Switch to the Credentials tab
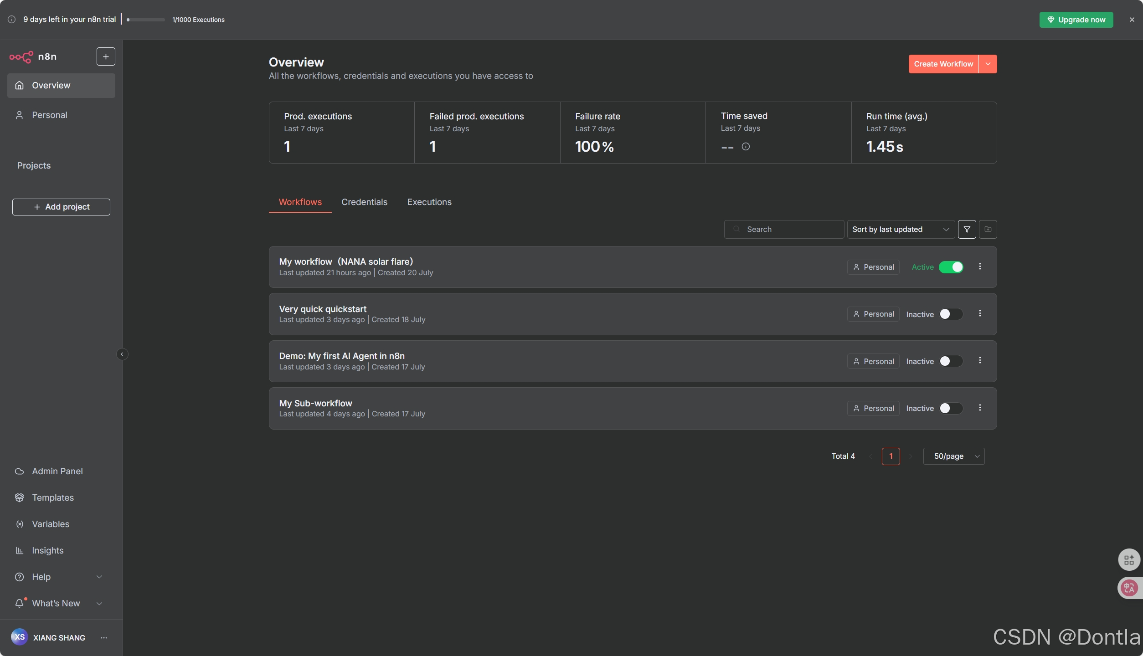 tap(364, 202)
